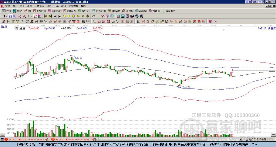
Task: Click the 6.0300 low price label
Action: (186, 87)
